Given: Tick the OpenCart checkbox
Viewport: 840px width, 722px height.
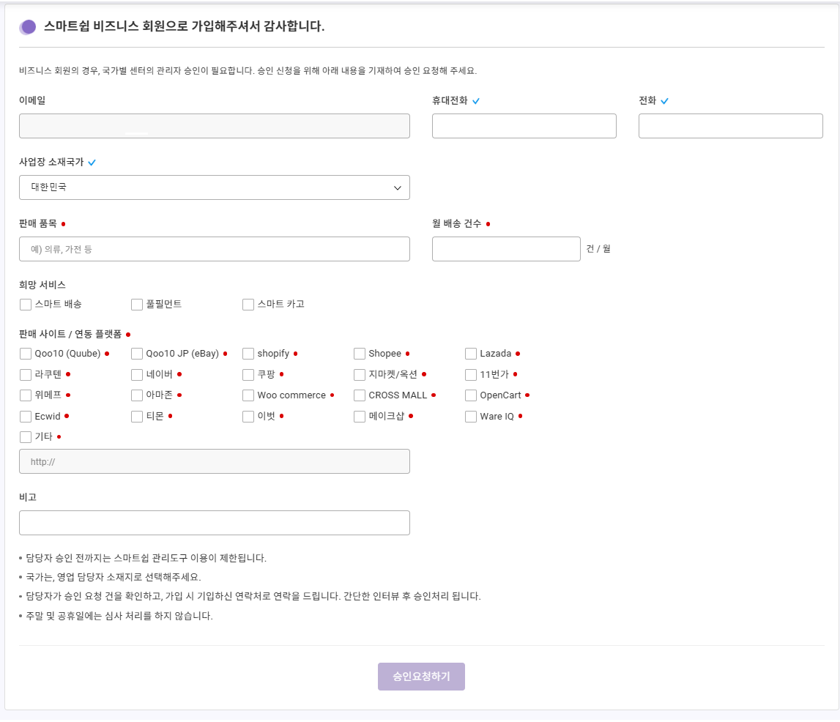Looking at the screenshot, I should click(471, 395).
